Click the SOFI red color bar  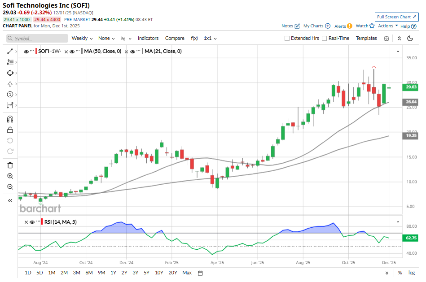36,51
